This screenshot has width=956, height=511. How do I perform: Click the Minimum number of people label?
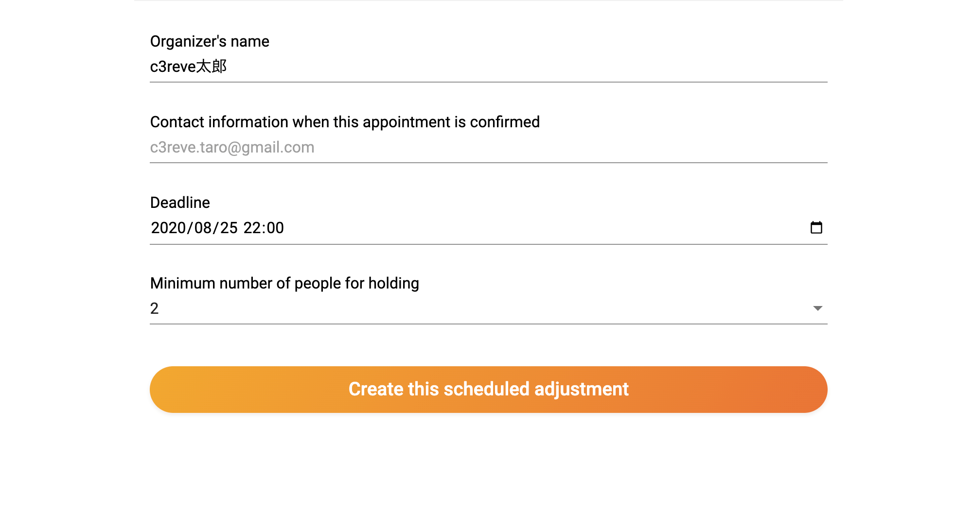pos(284,283)
